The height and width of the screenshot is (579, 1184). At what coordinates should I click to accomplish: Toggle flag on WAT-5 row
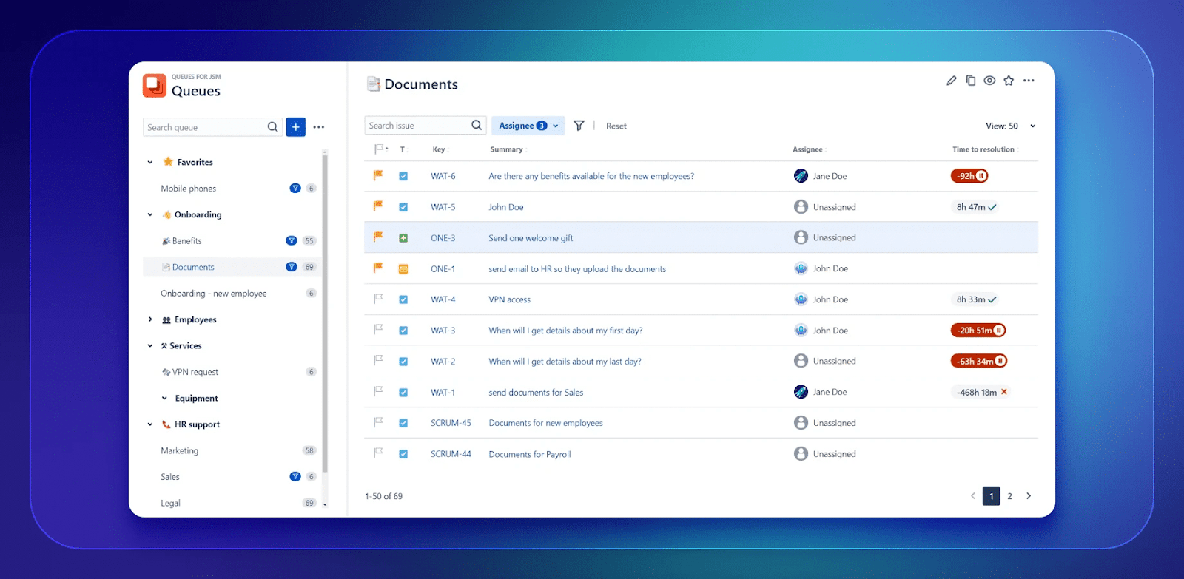[x=378, y=206]
